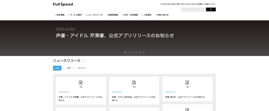
Task: Click document icon on 2025.04.28 card
Action: 81,82
